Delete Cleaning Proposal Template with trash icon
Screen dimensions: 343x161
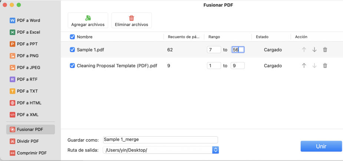[x=325, y=66]
